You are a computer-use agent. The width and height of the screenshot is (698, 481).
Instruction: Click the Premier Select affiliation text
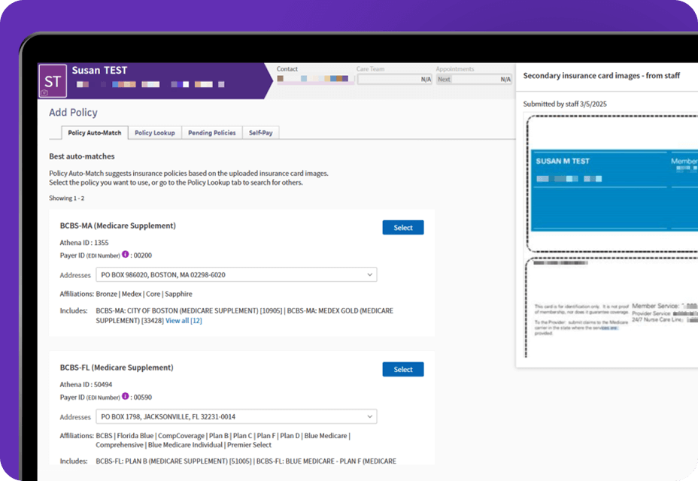tap(249, 445)
